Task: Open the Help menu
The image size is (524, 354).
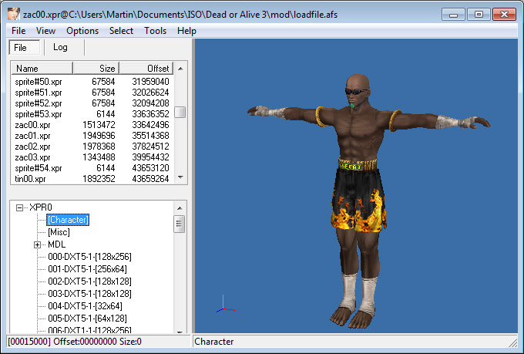Action: click(x=186, y=31)
